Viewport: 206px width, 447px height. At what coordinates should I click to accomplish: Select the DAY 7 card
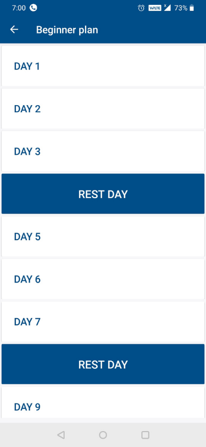point(103,321)
